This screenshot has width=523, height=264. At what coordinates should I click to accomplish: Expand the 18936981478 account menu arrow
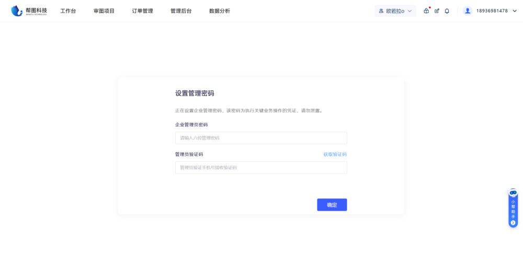(515, 11)
